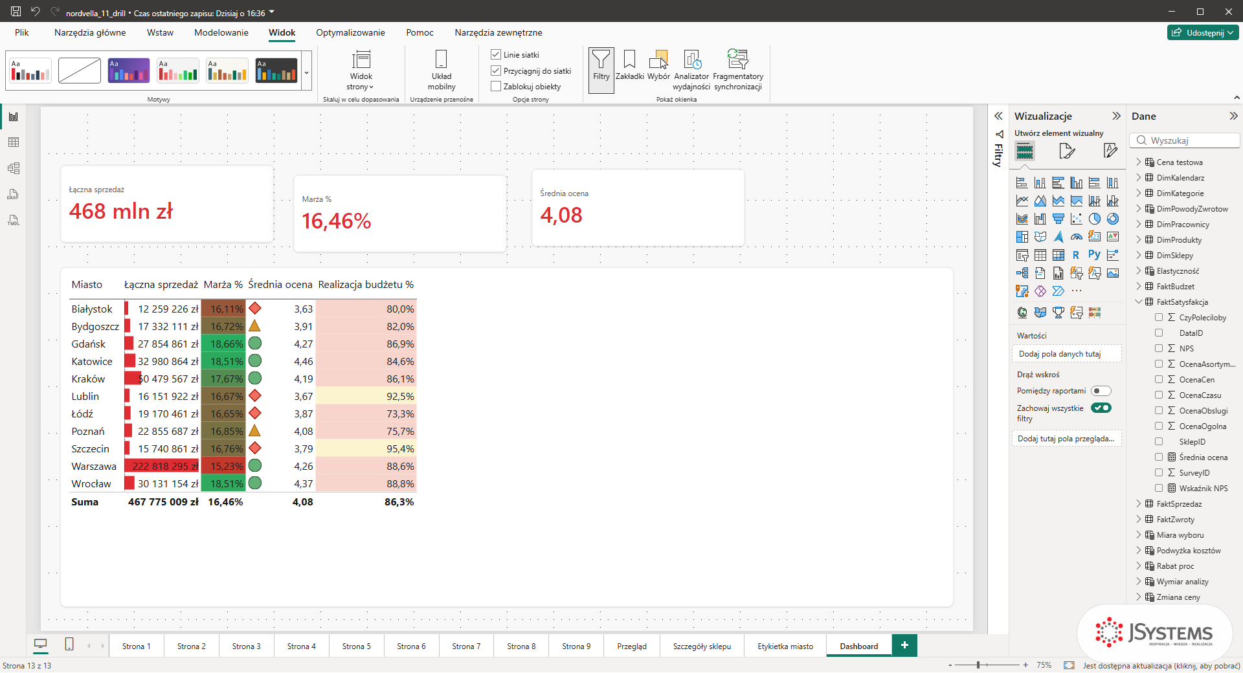Select the R script visual icon
The height and width of the screenshot is (673, 1243).
1077,255
